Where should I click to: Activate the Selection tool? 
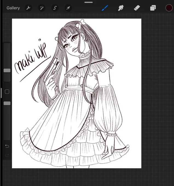pos(55,8)
